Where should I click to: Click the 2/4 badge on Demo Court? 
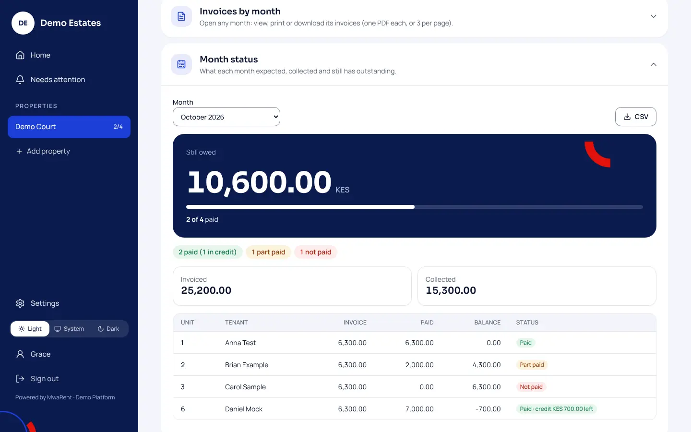point(118,127)
